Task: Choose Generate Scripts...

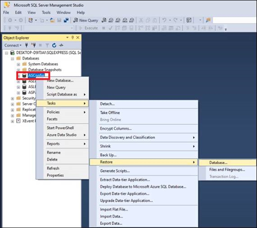Action: [144, 171]
